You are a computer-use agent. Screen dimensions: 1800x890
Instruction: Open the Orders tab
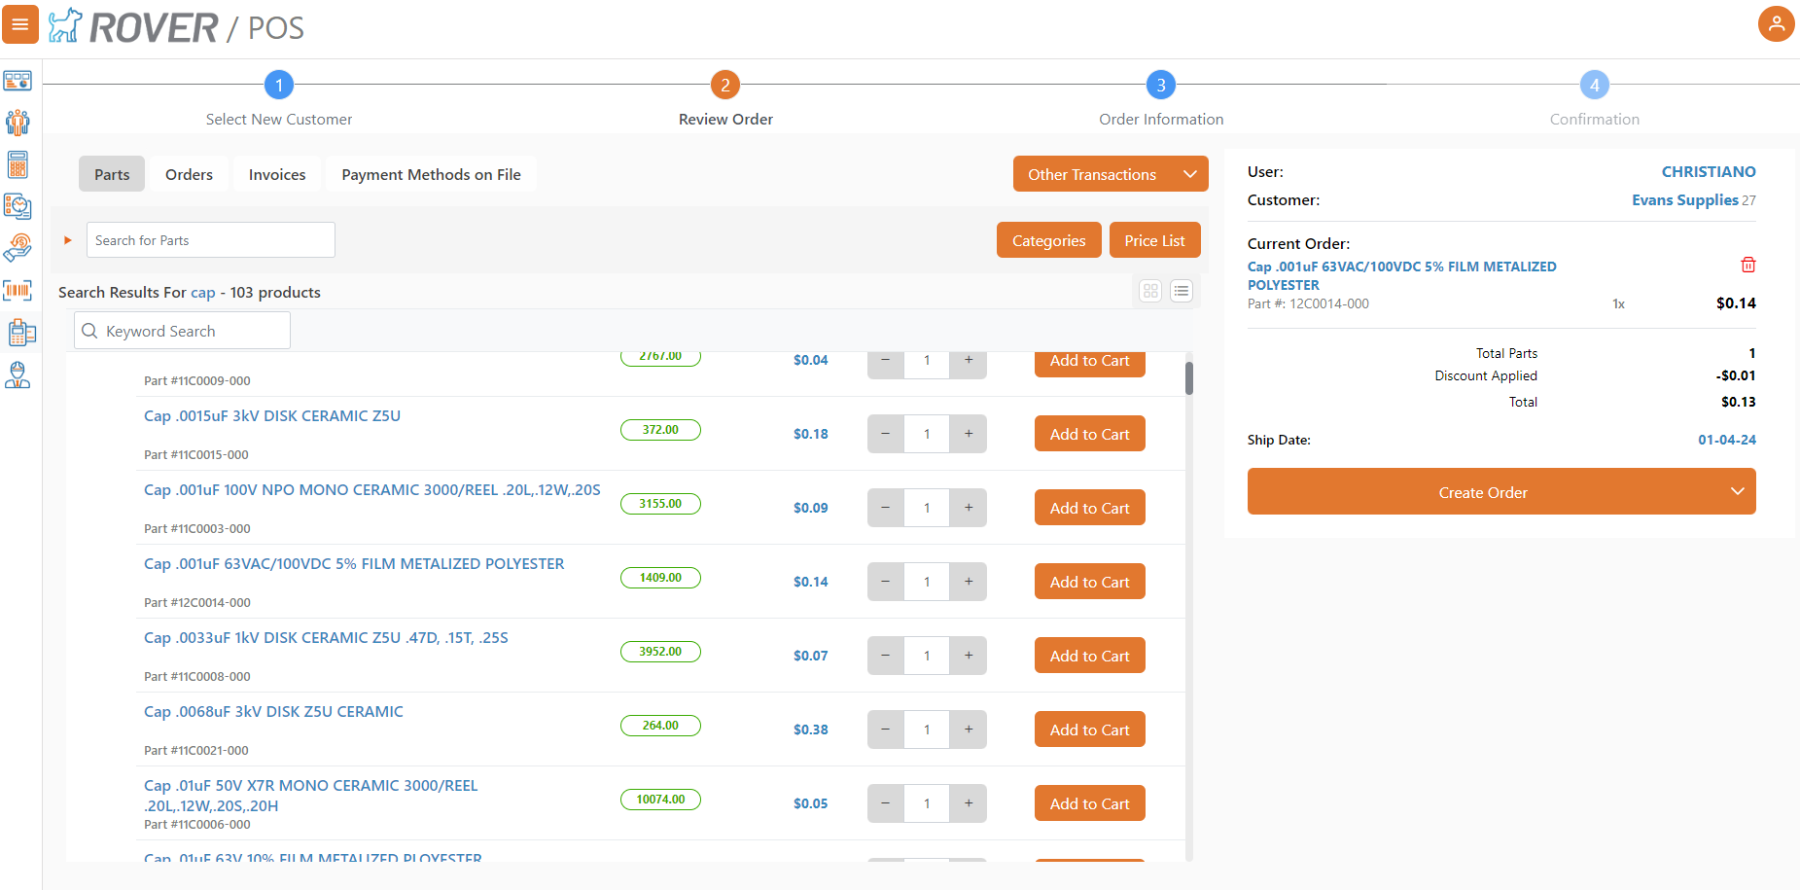(189, 173)
